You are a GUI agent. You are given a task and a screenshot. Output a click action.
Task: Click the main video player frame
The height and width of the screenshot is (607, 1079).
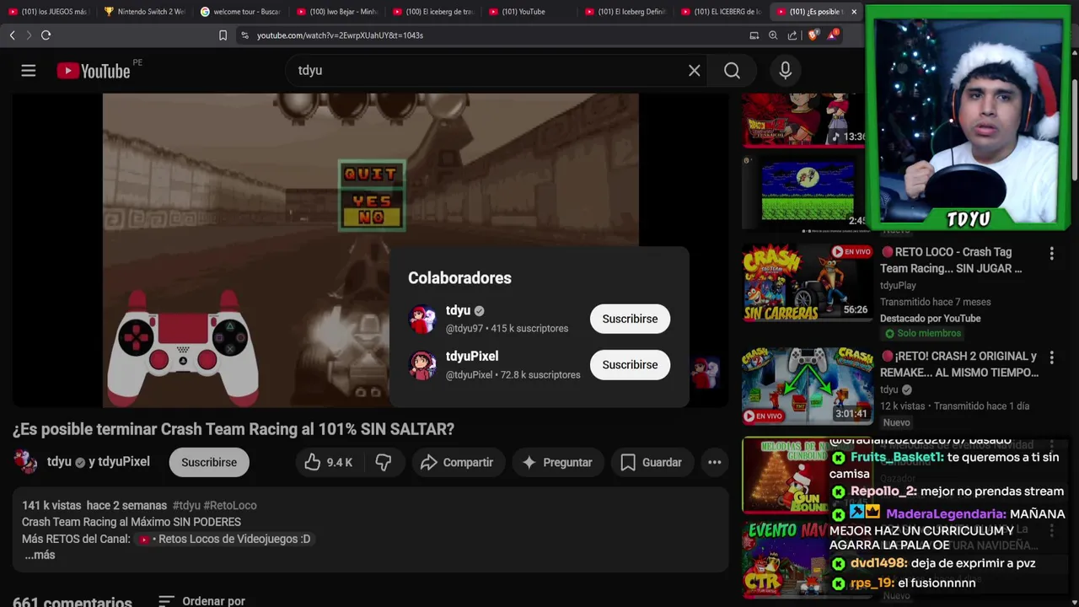[x=370, y=250]
